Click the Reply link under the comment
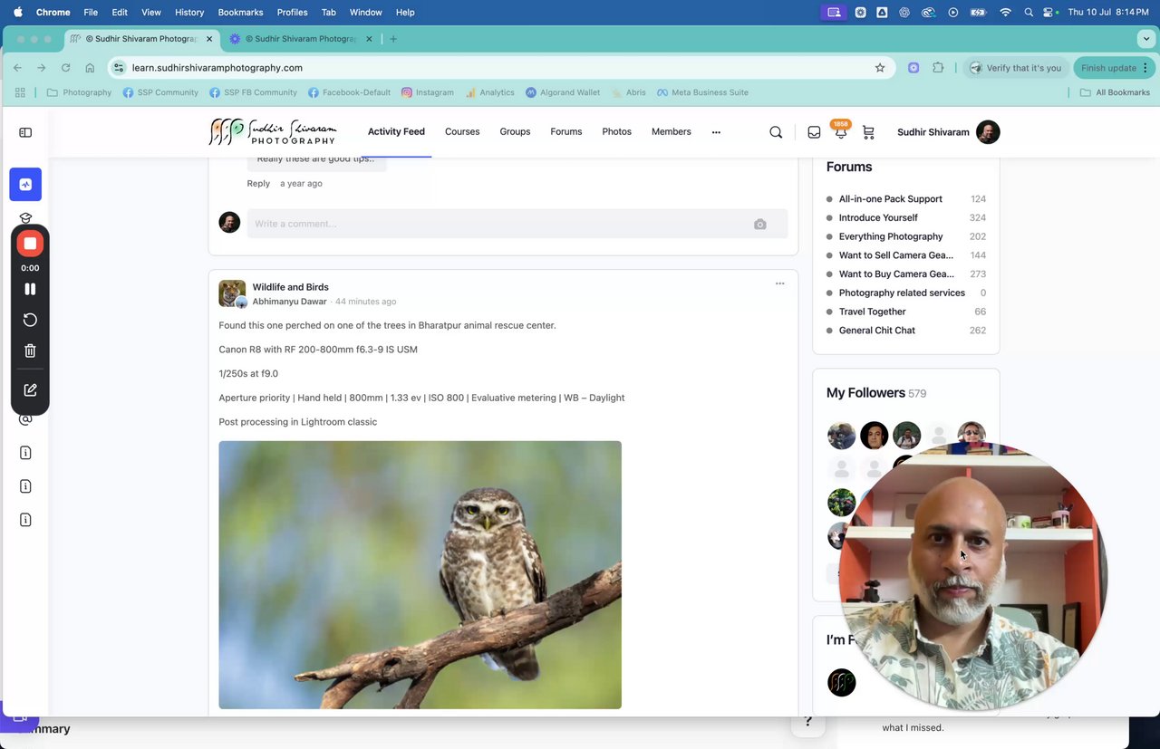 point(258,184)
